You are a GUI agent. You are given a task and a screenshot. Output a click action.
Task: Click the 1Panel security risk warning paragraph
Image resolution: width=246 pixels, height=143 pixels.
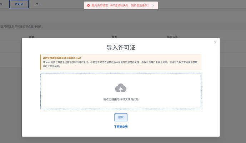pos(120,64)
